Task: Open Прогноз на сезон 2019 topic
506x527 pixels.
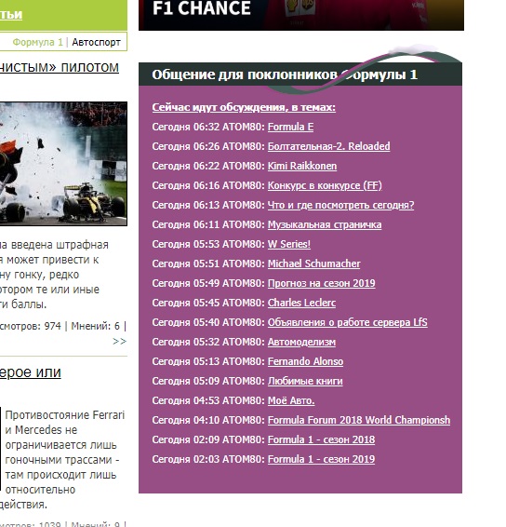Action: click(321, 283)
